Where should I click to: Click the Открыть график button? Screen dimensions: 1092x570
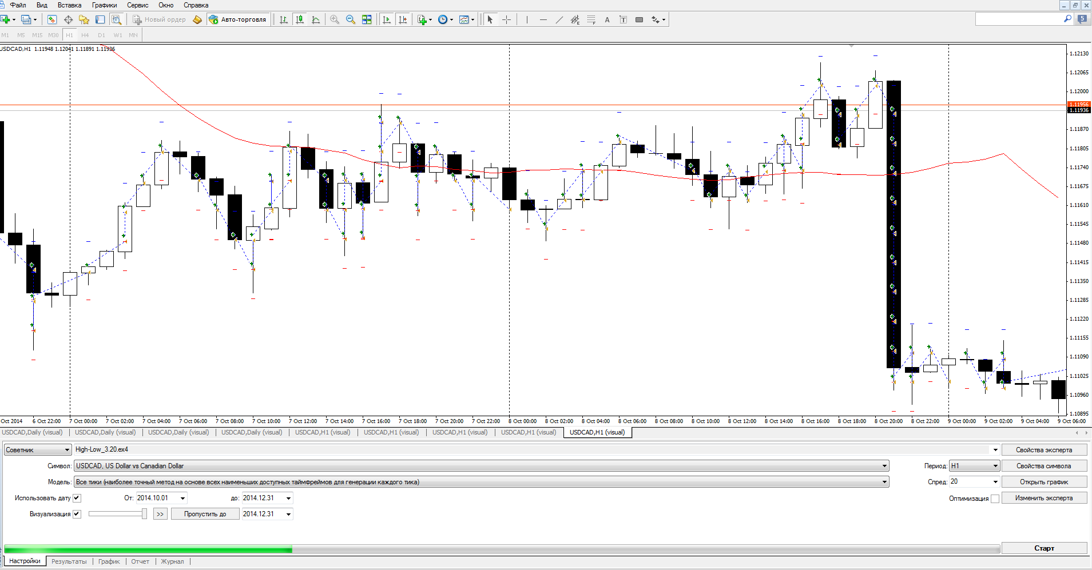click(x=1044, y=482)
